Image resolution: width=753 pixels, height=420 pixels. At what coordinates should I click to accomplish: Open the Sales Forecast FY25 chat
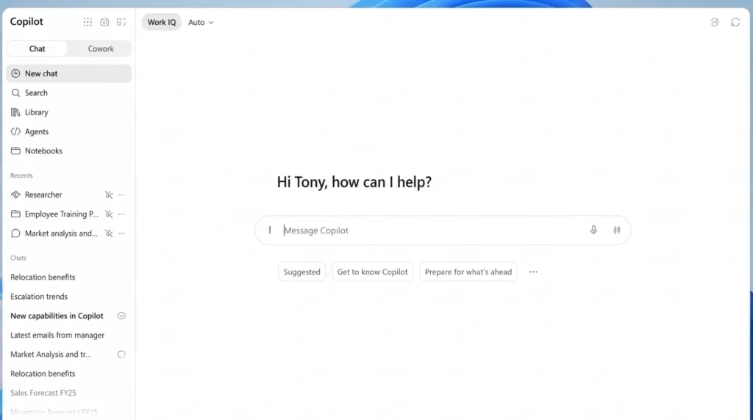click(x=43, y=393)
